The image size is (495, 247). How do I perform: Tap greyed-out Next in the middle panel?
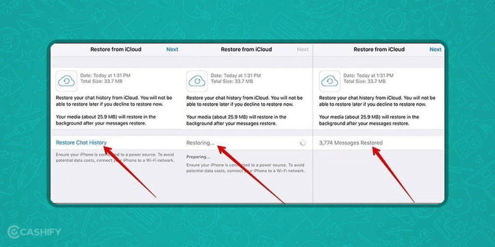tap(303, 50)
